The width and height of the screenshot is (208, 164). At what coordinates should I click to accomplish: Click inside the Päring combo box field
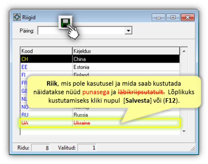[x=85, y=31]
